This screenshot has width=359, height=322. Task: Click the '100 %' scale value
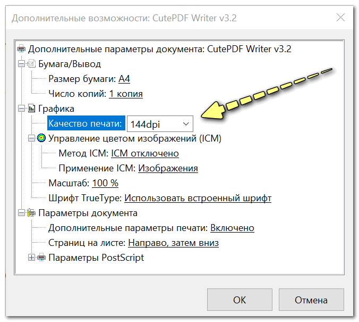point(105,183)
